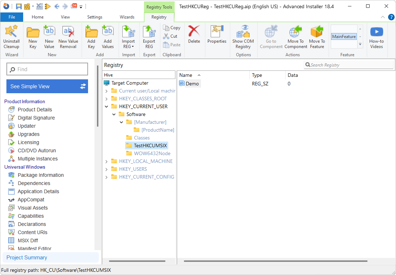Click the left panel vertical scrollbar
Viewport: 396px width, 275px height.
coord(98,96)
